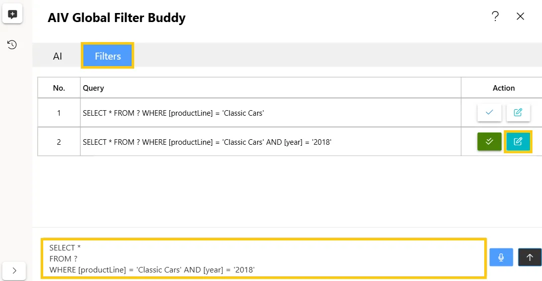Screen dimensions: 542x281
Task: Click the Action column header
Action: coord(504,88)
